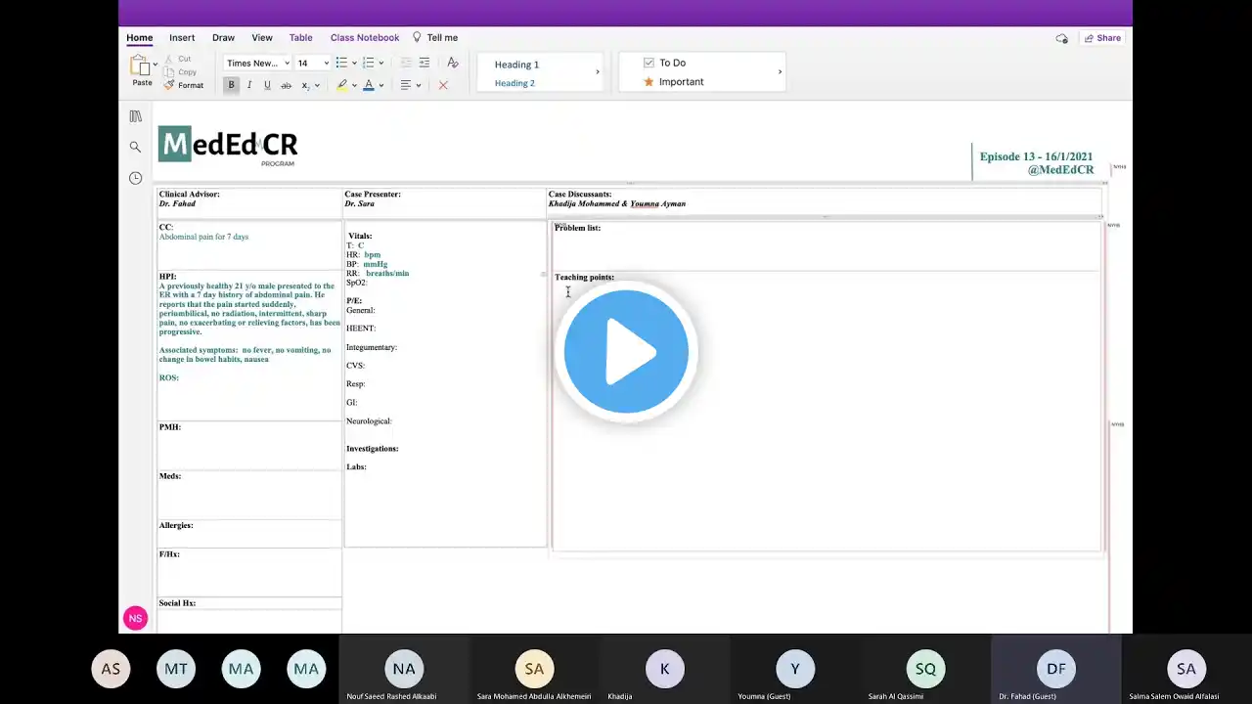This screenshot has height=704, width=1252.
Task: Click the pink NS user avatar
Action: [x=135, y=618]
